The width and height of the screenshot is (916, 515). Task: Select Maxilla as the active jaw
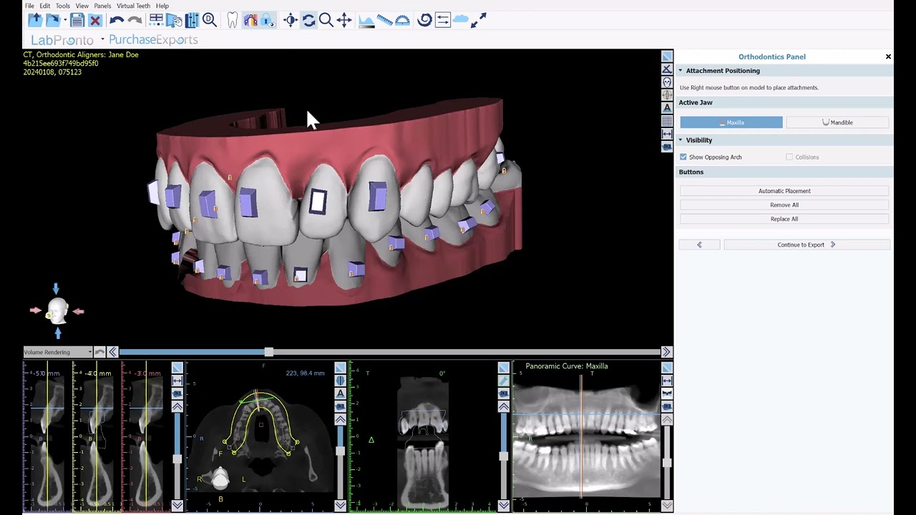tap(731, 122)
